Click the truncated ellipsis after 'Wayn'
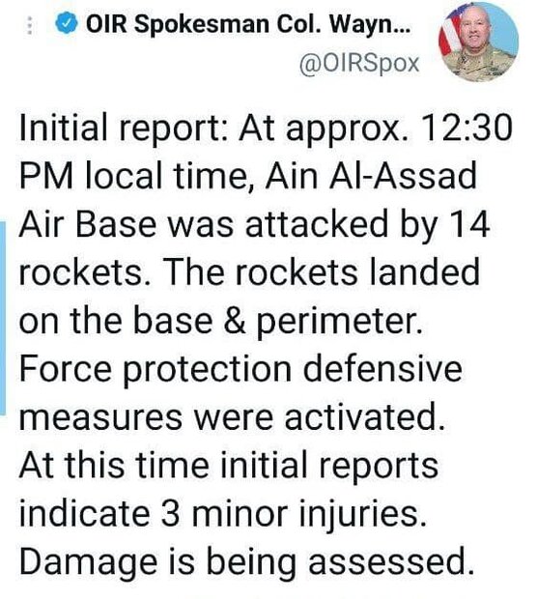 click(x=401, y=31)
